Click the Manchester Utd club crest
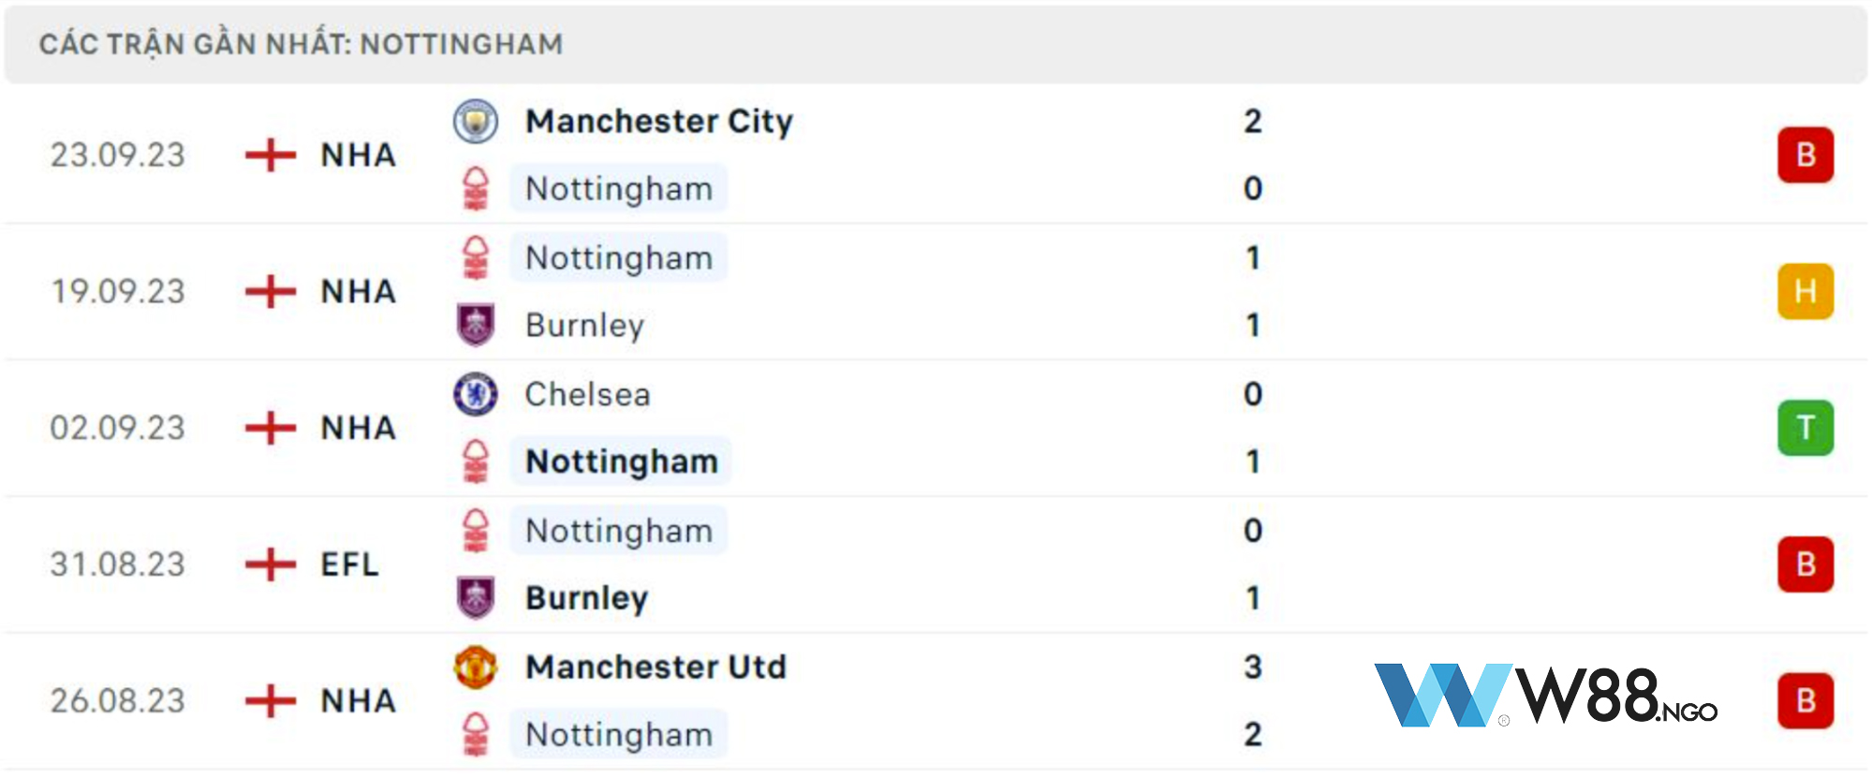 (x=476, y=668)
